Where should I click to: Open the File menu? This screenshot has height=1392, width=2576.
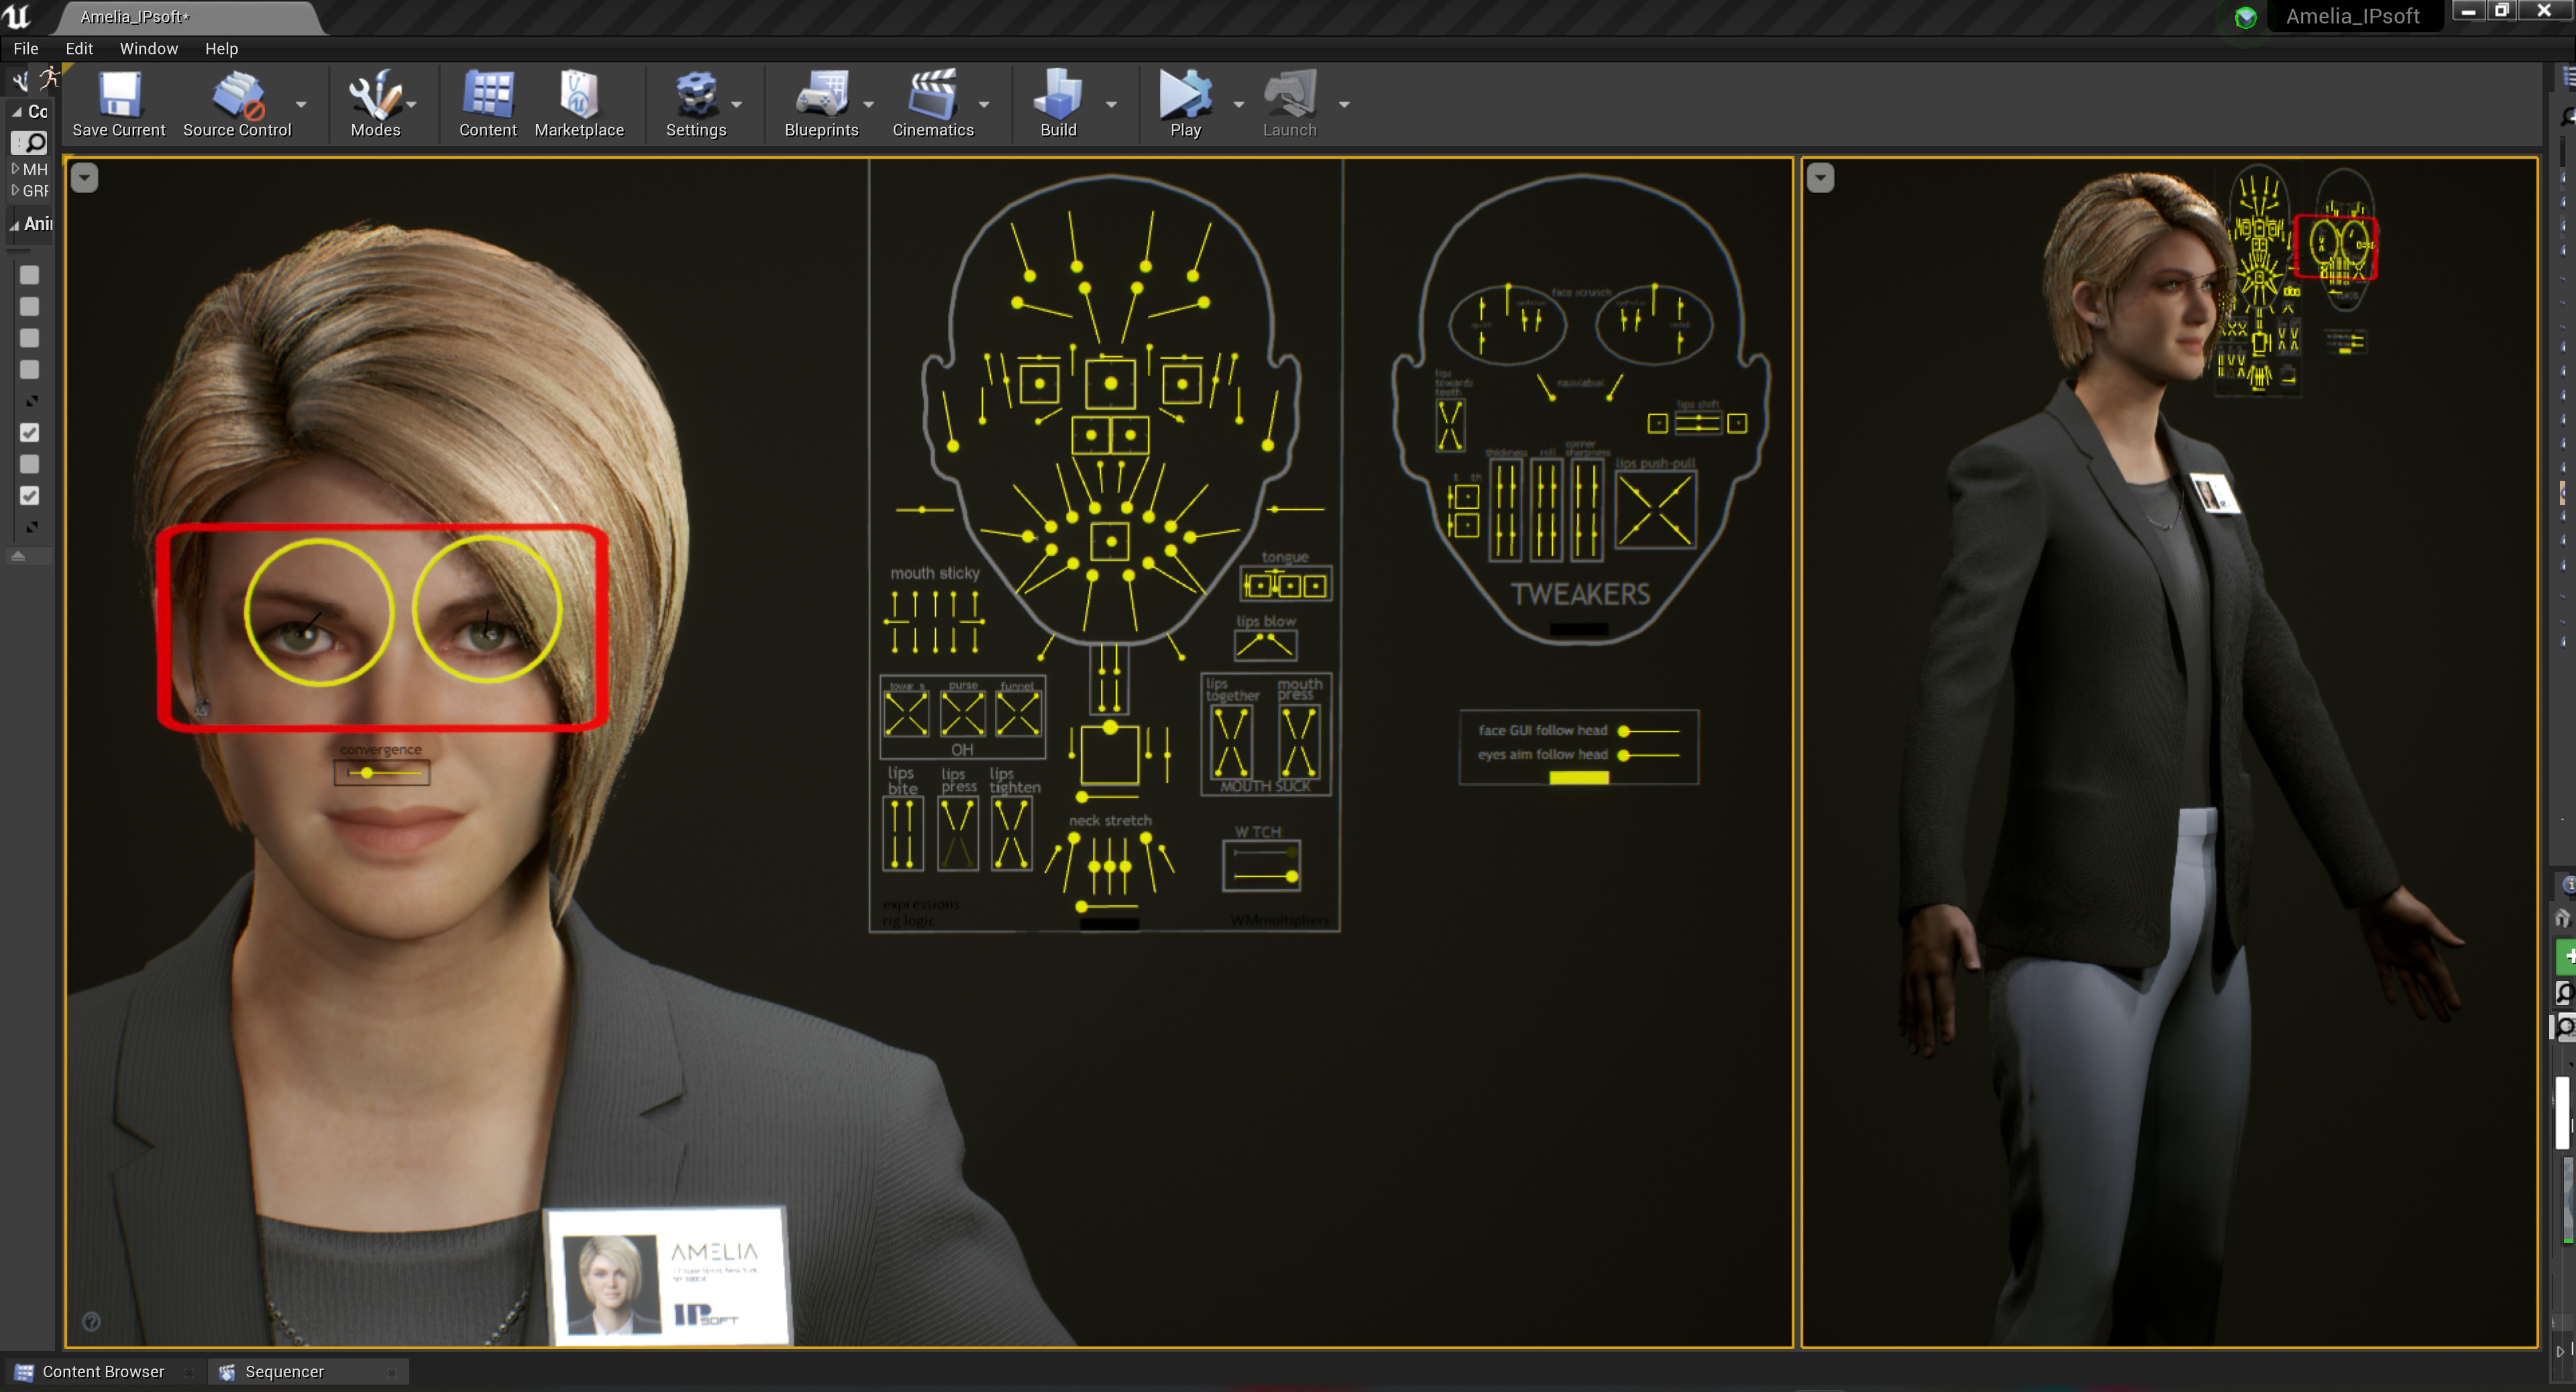tap(26, 48)
